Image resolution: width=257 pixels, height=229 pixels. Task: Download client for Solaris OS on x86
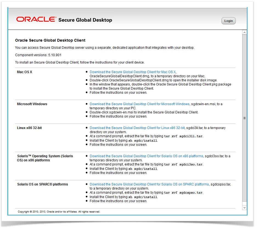point(146,156)
